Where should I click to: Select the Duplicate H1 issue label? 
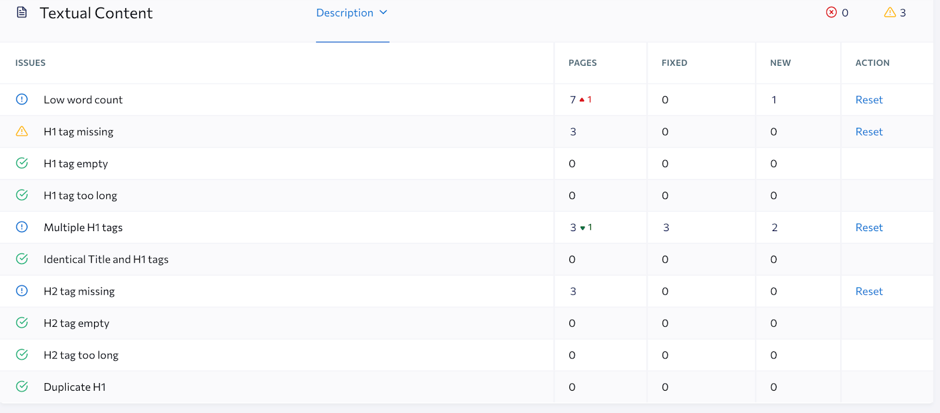point(75,387)
